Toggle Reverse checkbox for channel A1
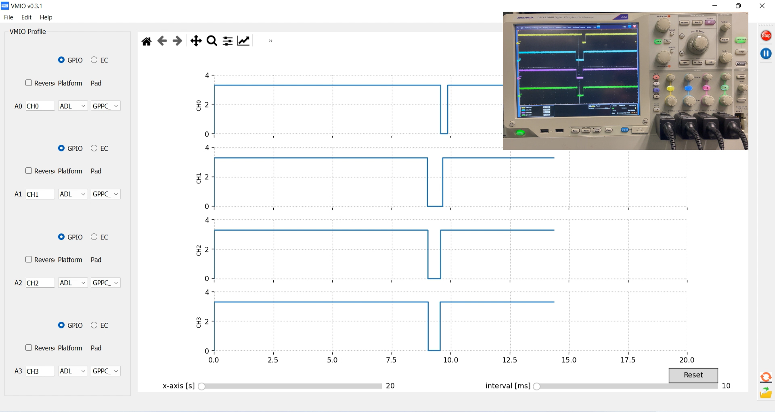 [x=29, y=171]
